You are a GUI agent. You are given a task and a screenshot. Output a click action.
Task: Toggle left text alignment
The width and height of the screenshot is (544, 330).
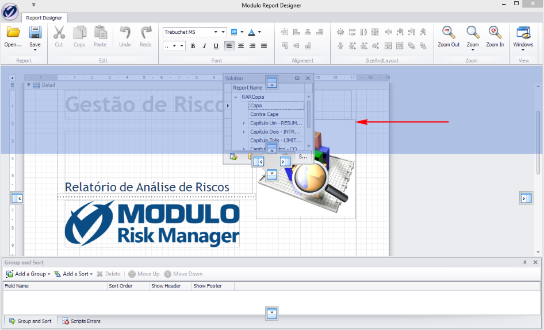(229, 46)
